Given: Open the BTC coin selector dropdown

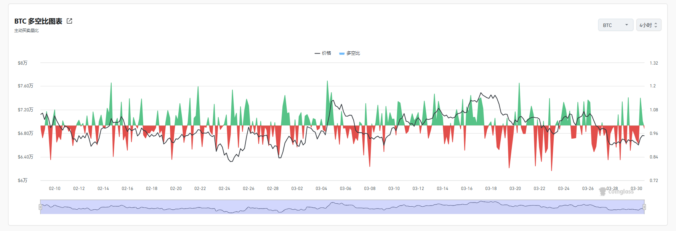Looking at the screenshot, I should click(615, 25).
